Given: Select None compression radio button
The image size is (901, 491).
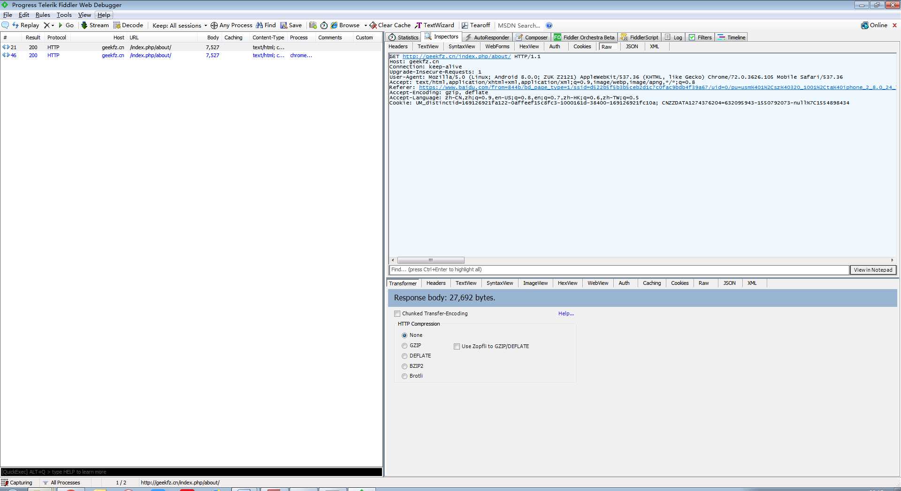Looking at the screenshot, I should point(405,335).
